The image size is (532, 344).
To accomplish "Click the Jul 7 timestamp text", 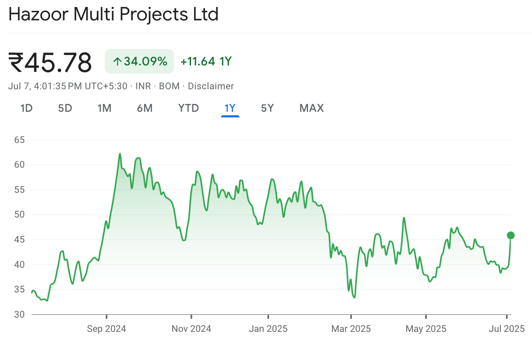I will (x=68, y=86).
